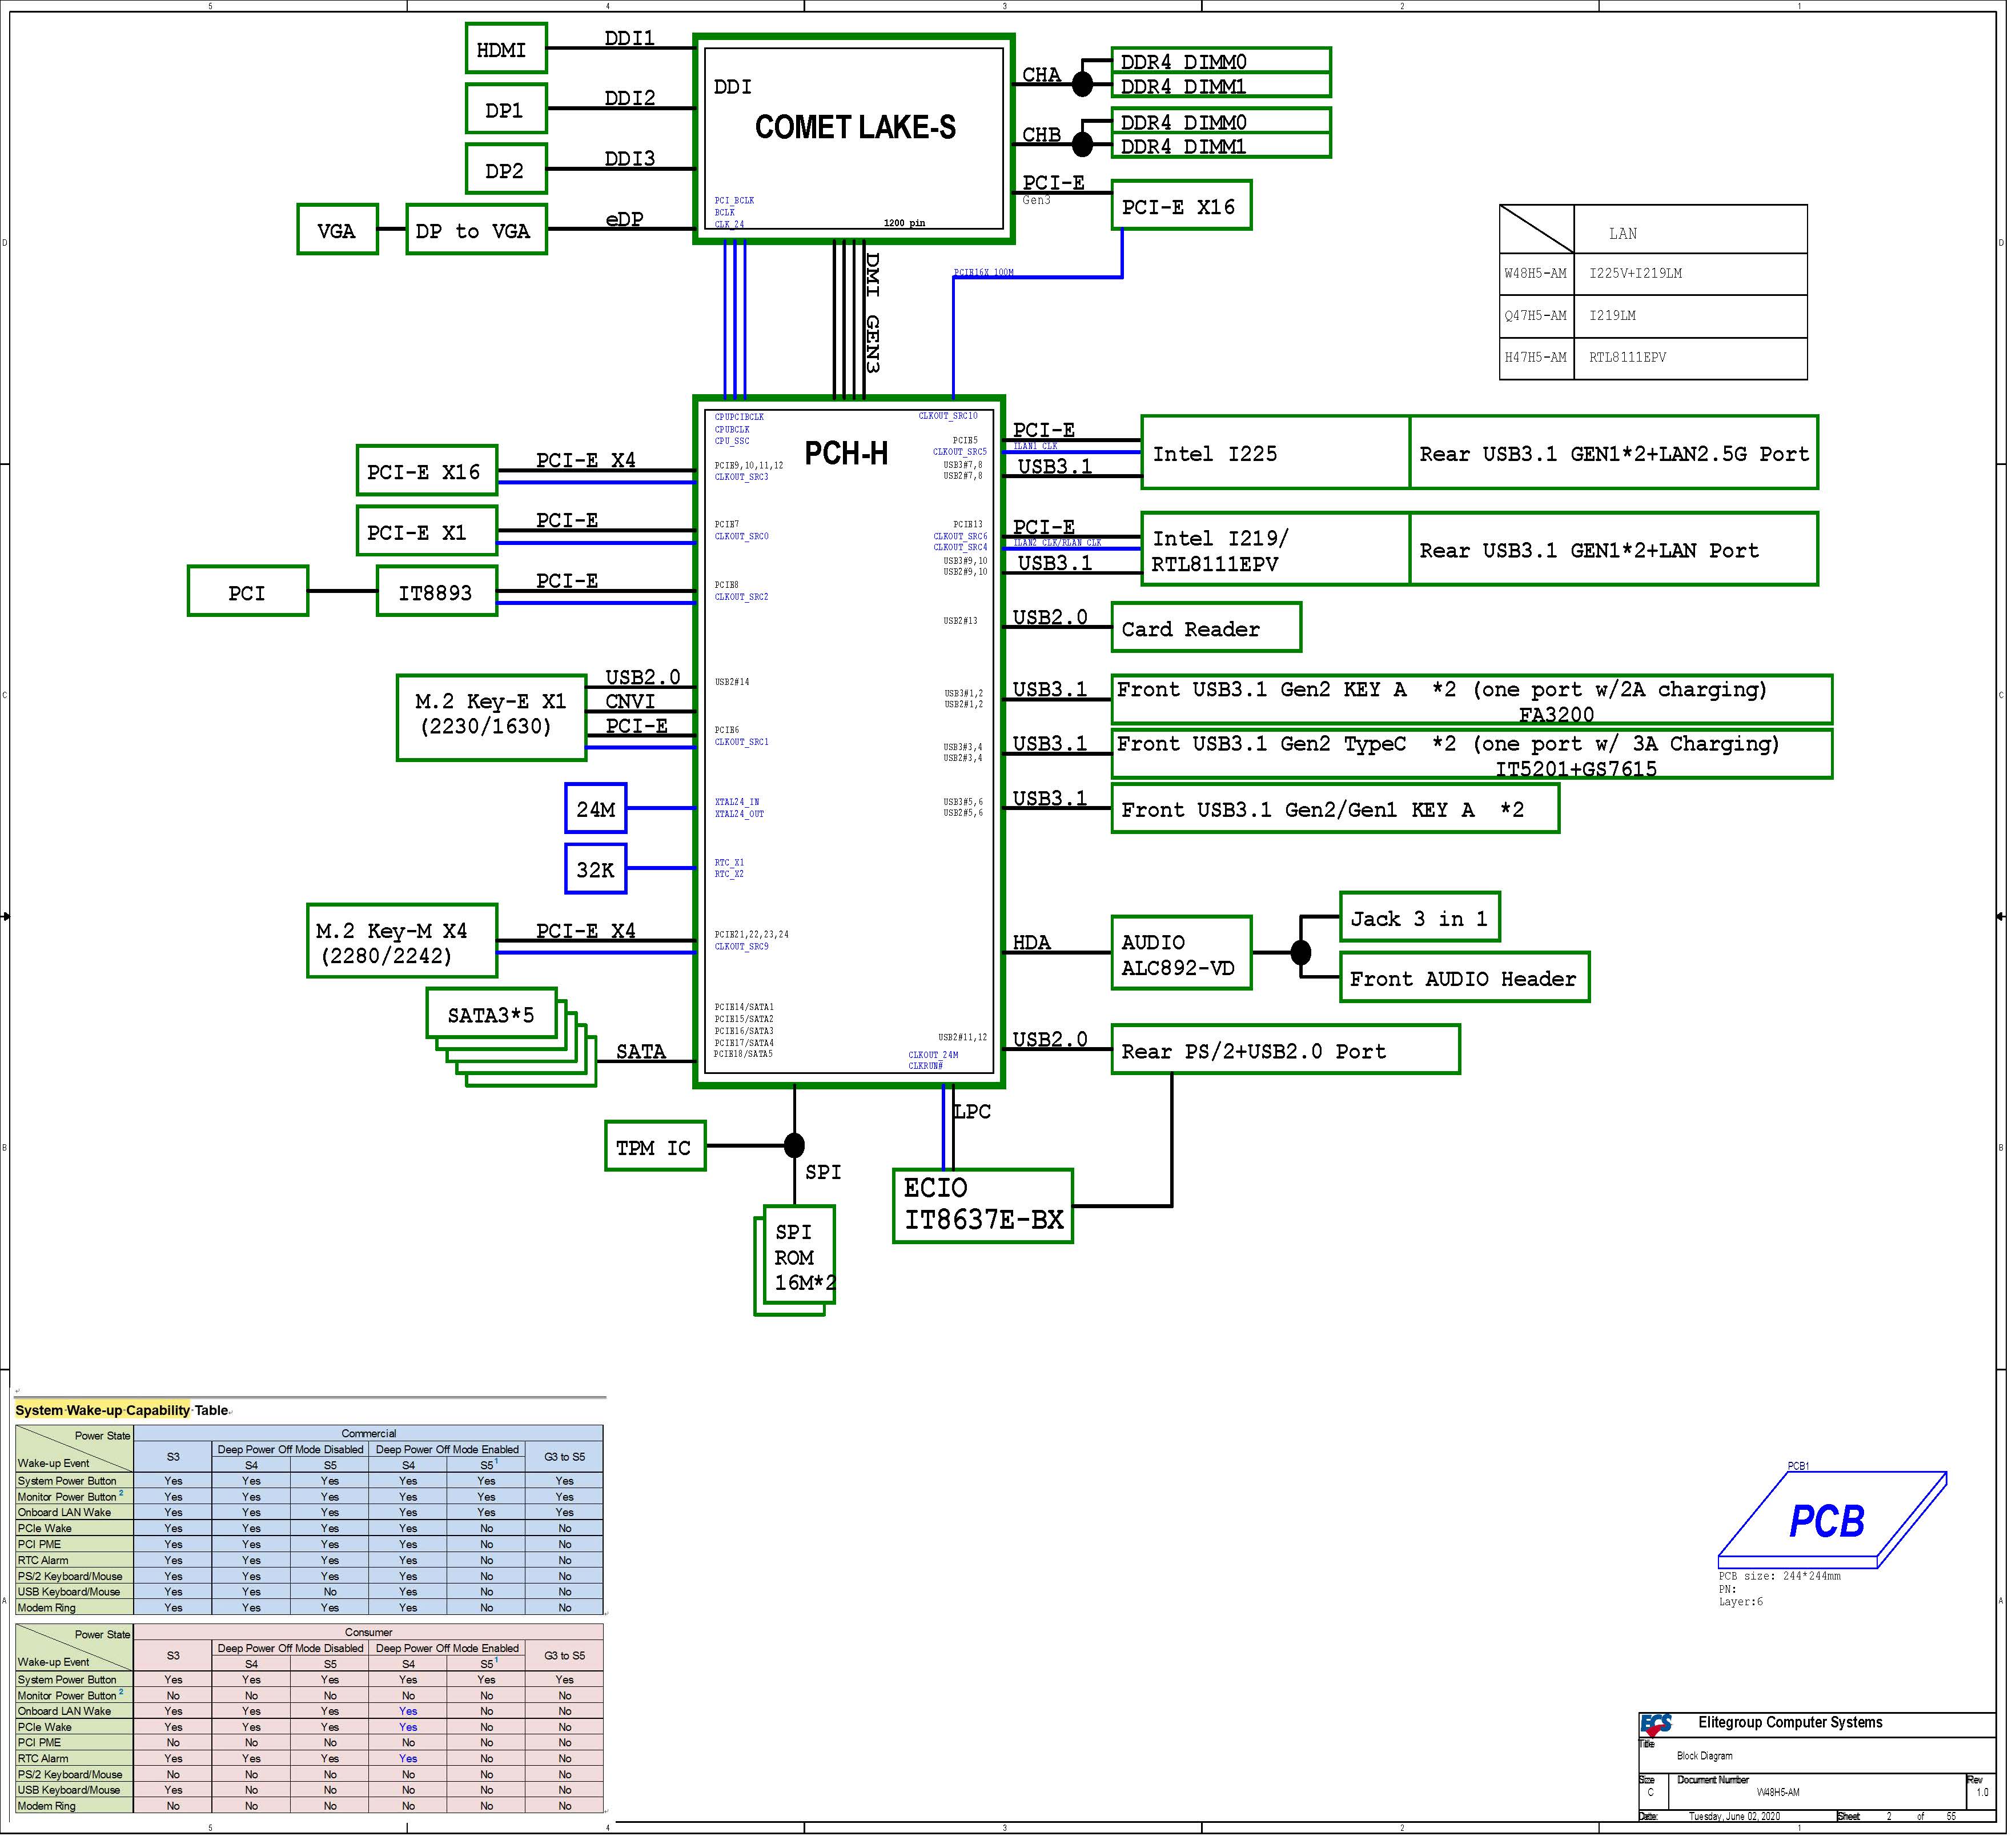The image size is (2016, 1836).
Task: Select the DP1 display block
Action: pos(506,110)
